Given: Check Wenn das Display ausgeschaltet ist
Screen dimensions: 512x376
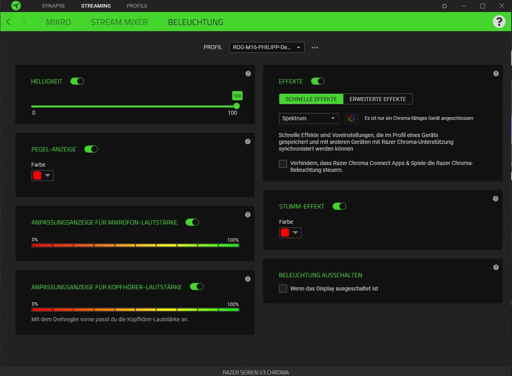Looking at the screenshot, I should tap(283, 288).
